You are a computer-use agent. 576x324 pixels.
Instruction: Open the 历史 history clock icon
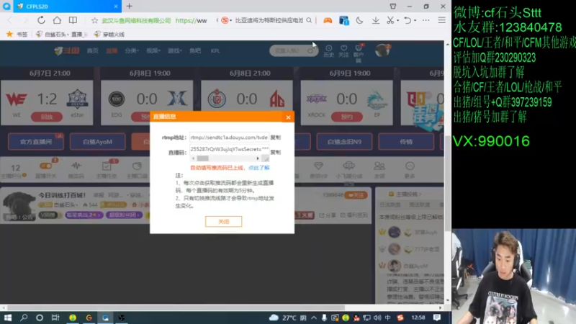328,51
